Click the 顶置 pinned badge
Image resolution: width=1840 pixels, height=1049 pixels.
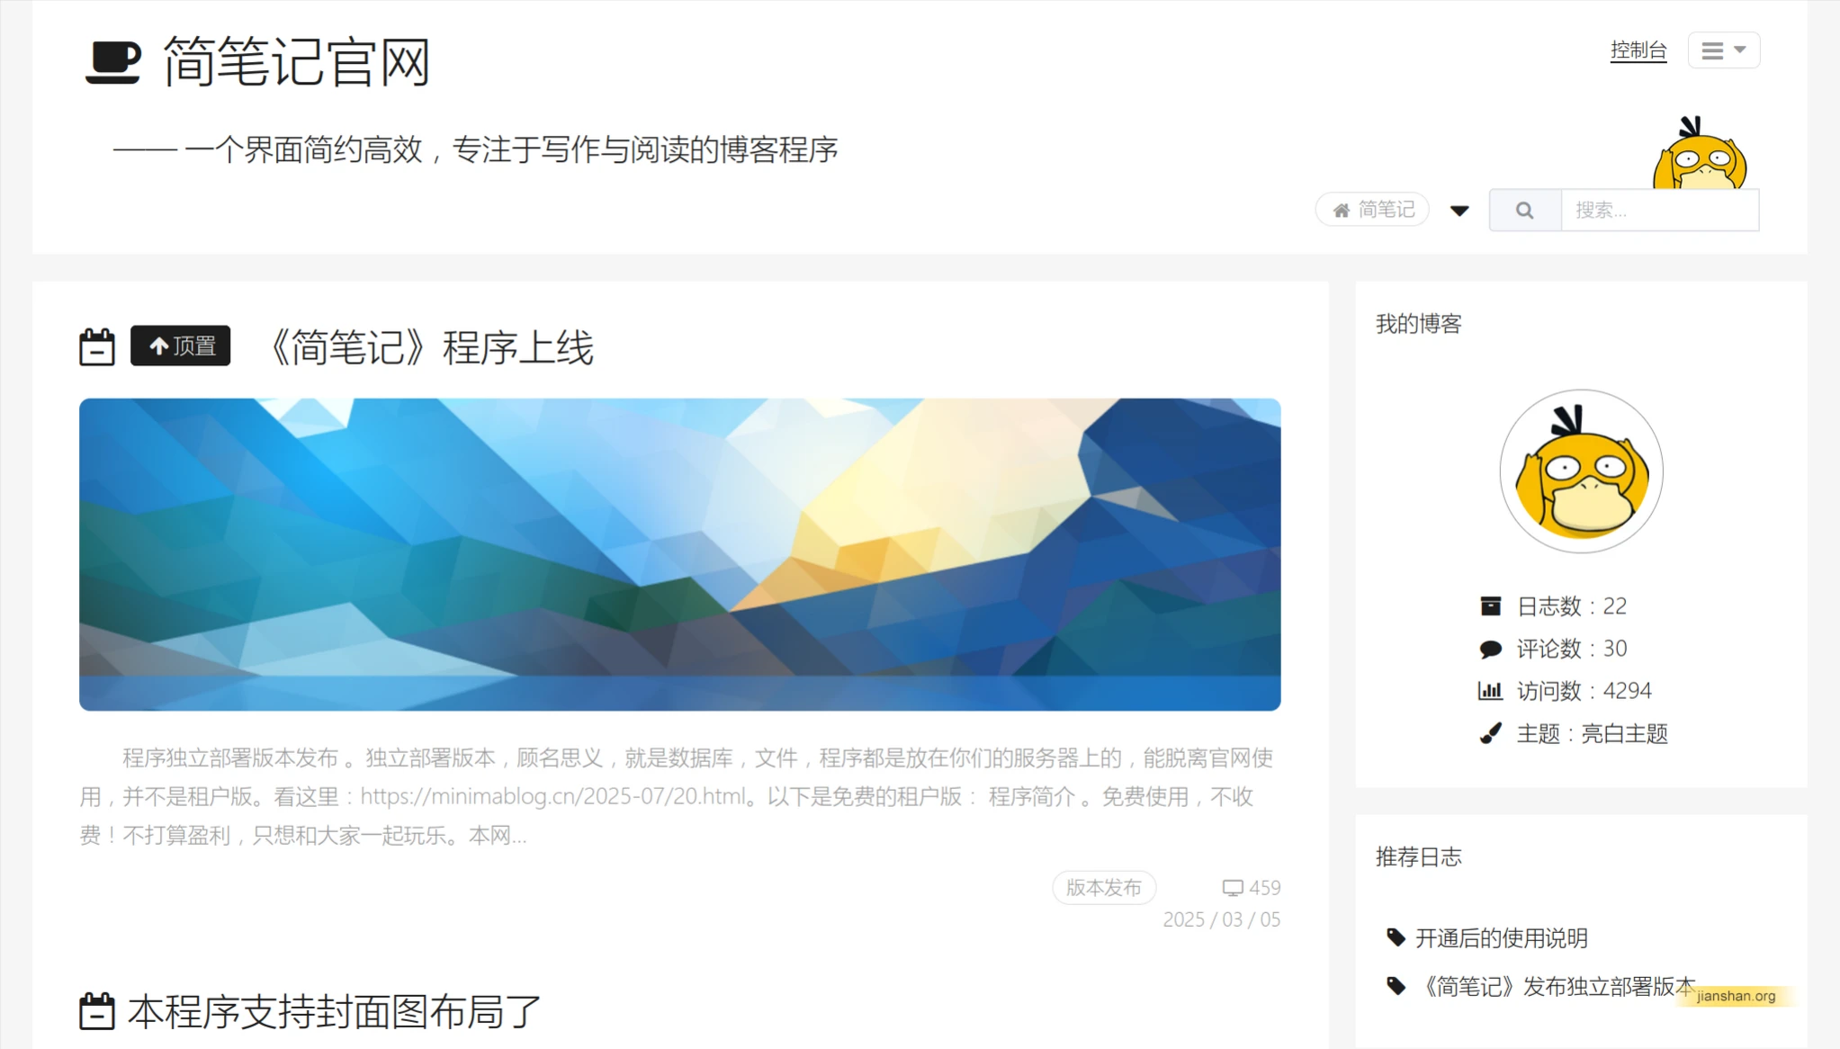pos(181,345)
